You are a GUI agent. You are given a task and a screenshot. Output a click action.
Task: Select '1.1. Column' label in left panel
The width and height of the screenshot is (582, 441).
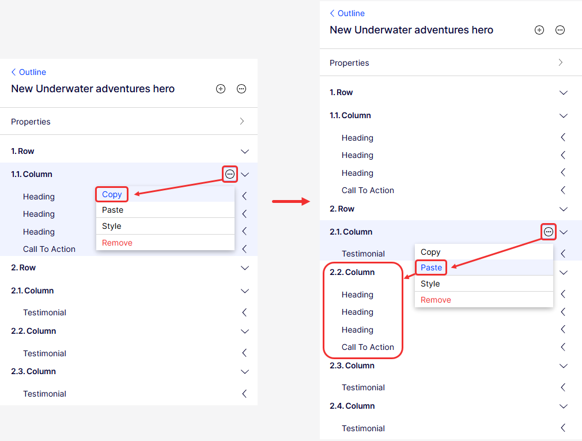coord(32,174)
